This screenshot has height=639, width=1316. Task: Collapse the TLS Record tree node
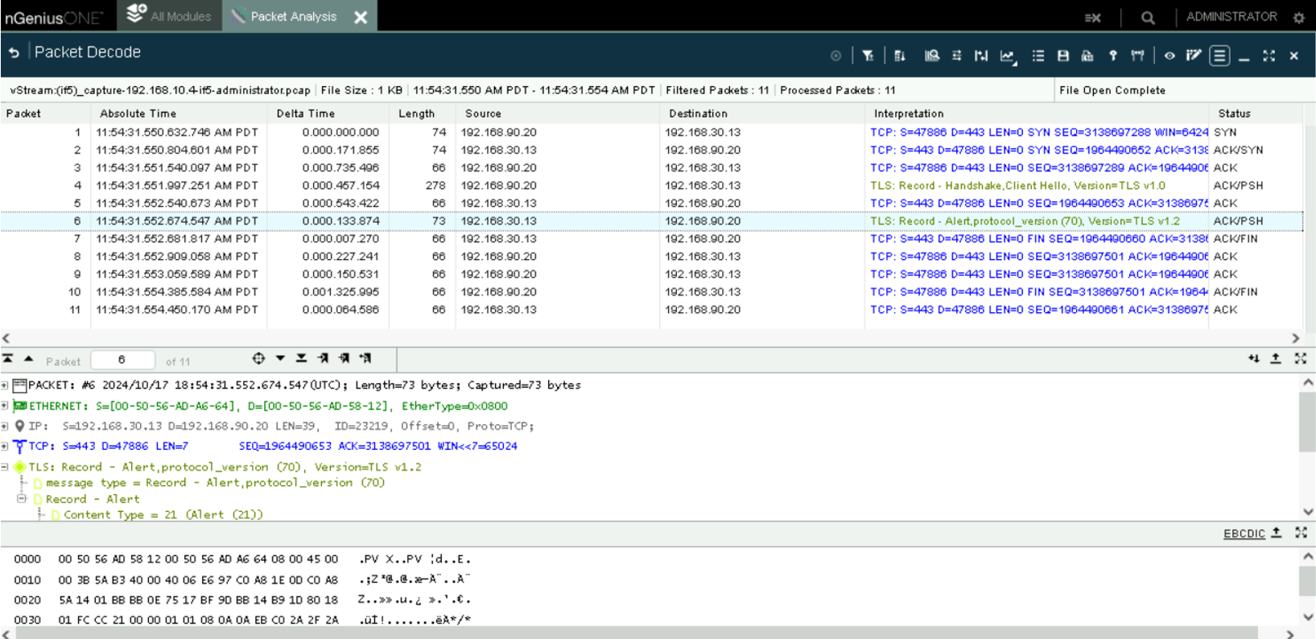tap(5, 467)
